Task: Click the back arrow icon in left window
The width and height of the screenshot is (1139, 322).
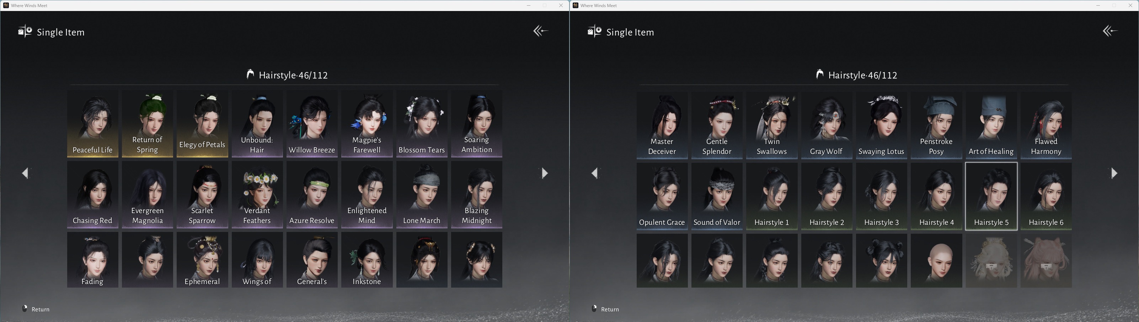Action: click(x=540, y=31)
